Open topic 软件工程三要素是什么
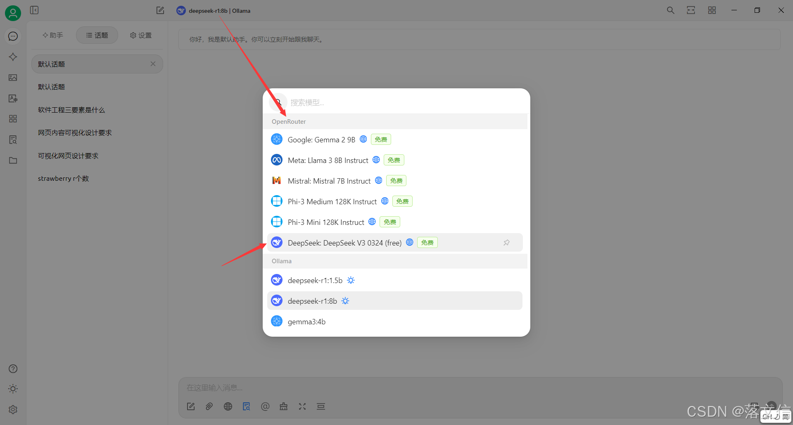 [x=97, y=110]
